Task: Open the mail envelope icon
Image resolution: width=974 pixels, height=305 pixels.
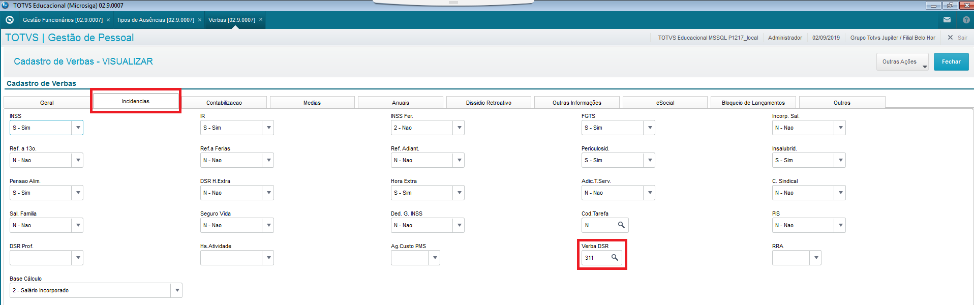Action: (947, 20)
